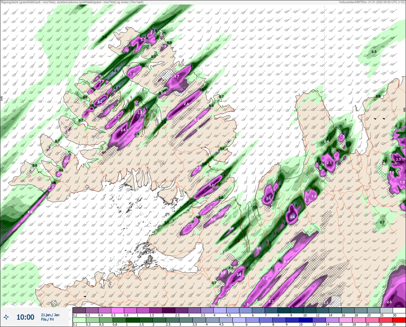
Task: Select the white top-row legend swatch labelled 30
Action: point(399,310)
